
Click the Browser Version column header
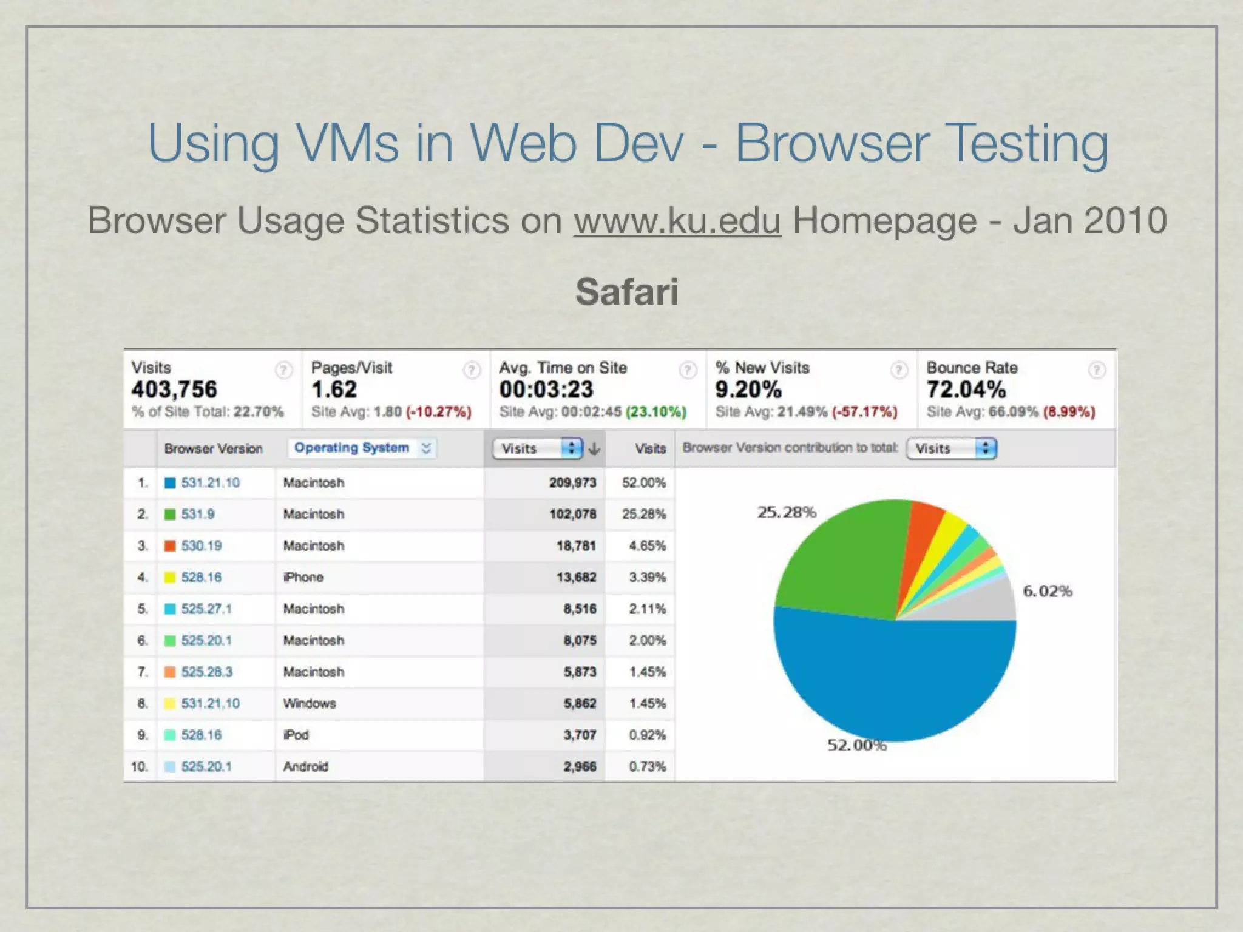214,449
